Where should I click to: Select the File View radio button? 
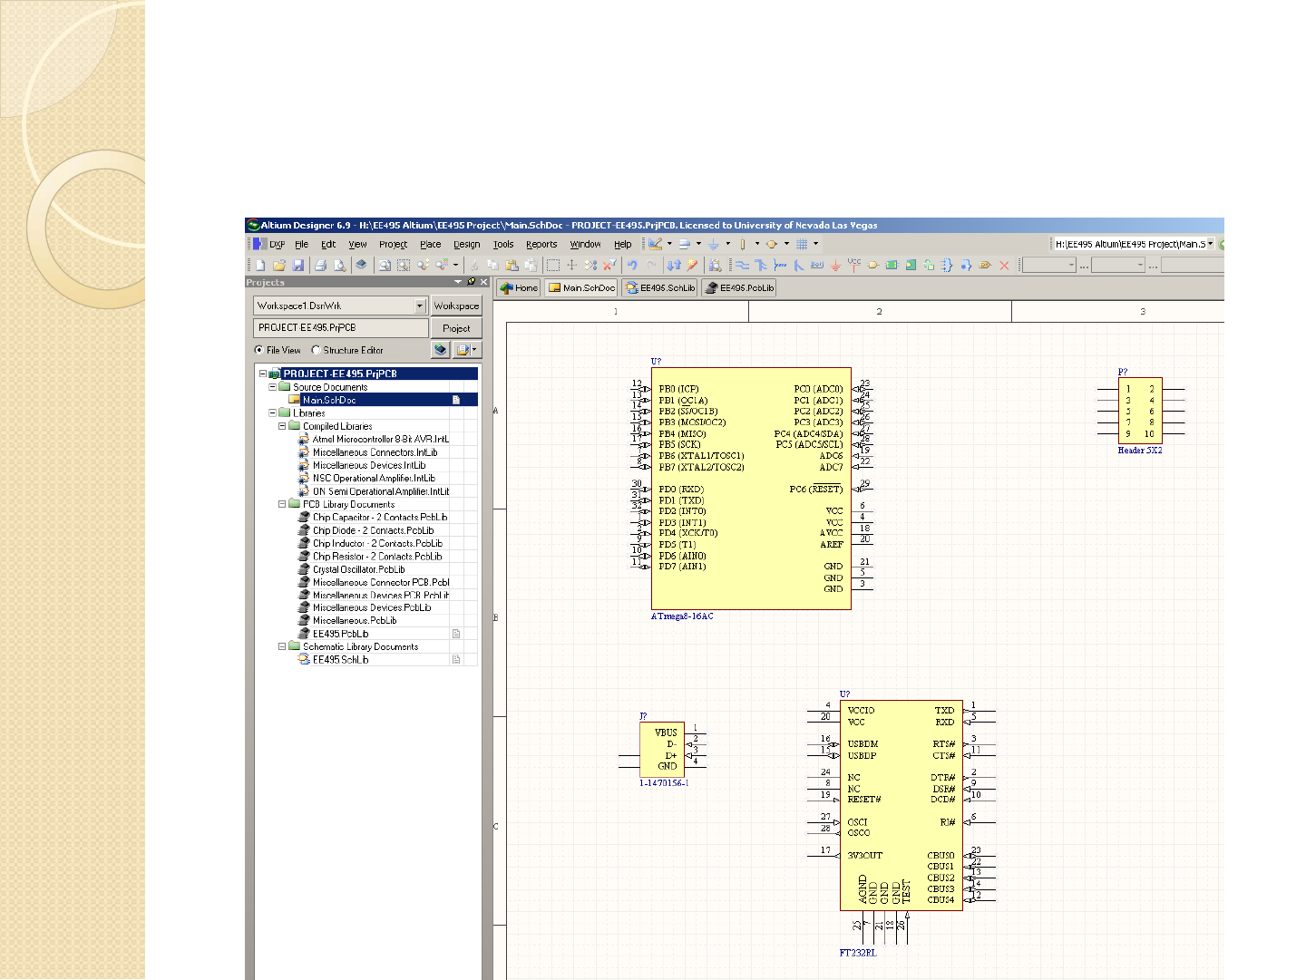[259, 350]
